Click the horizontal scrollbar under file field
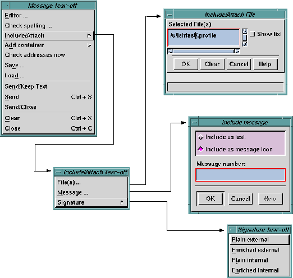The width and height of the screenshot is (293, 278). tap(204, 51)
